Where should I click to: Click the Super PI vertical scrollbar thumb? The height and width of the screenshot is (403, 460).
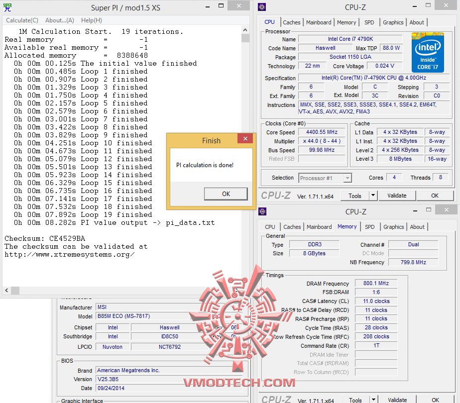pyautogui.click(x=245, y=38)
